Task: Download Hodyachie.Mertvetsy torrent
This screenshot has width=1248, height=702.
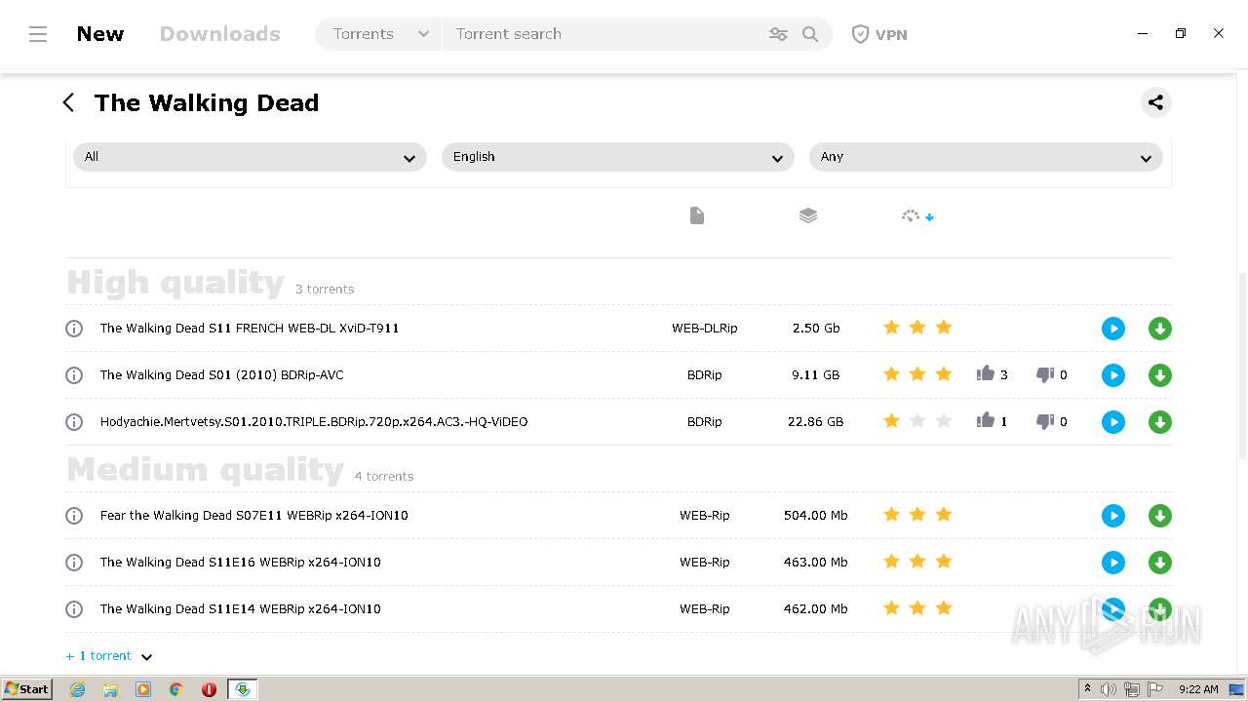Action: (1160, 422)
